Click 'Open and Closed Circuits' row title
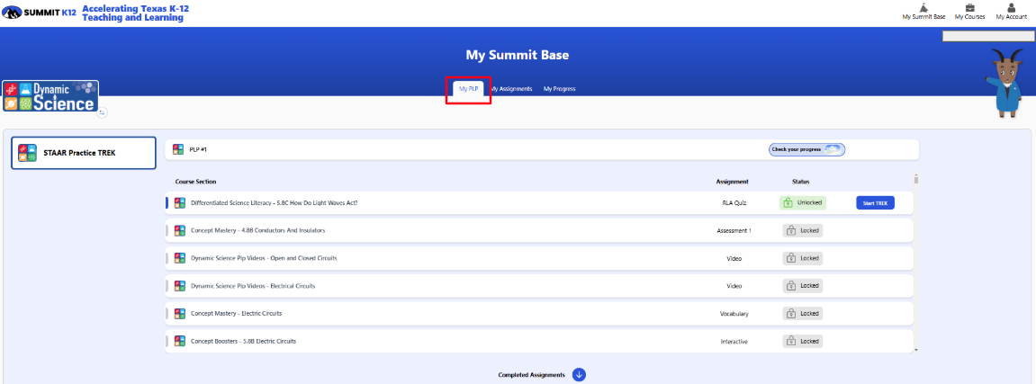 (x=264, y=258)
